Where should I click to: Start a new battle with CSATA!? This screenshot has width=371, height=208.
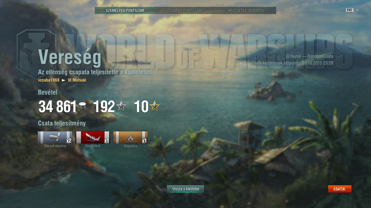coord(339,189)
